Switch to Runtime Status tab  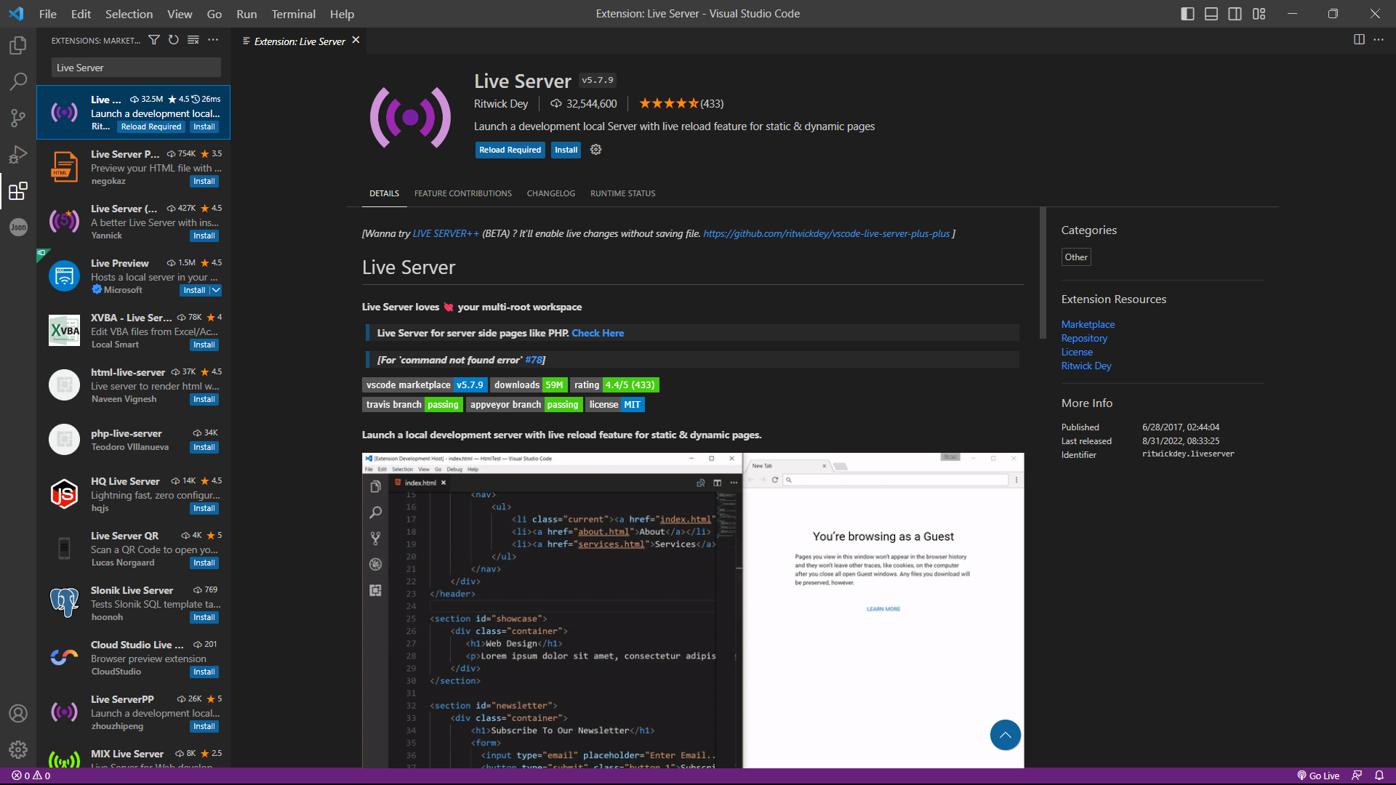tap(623, 193)
